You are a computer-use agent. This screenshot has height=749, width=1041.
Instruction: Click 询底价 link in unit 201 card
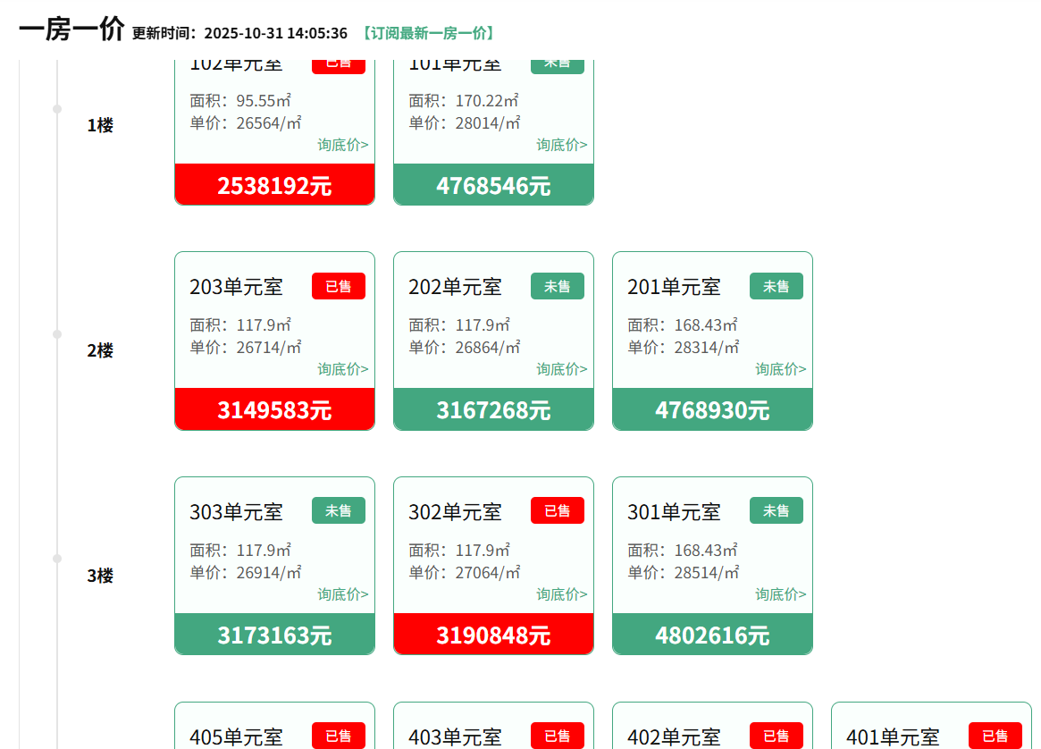coord(780,369)
